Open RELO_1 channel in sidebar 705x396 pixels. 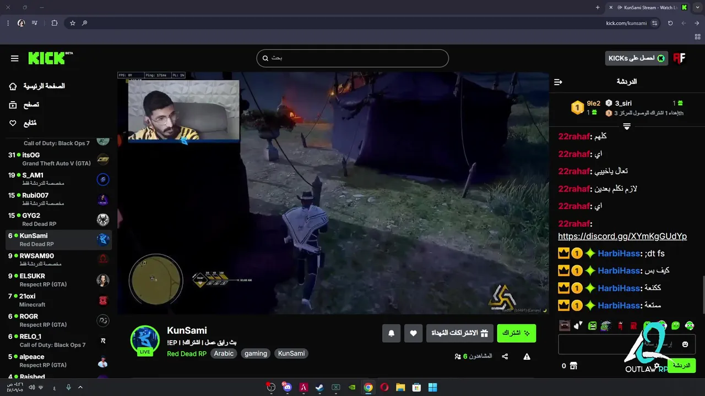point(58,340)
